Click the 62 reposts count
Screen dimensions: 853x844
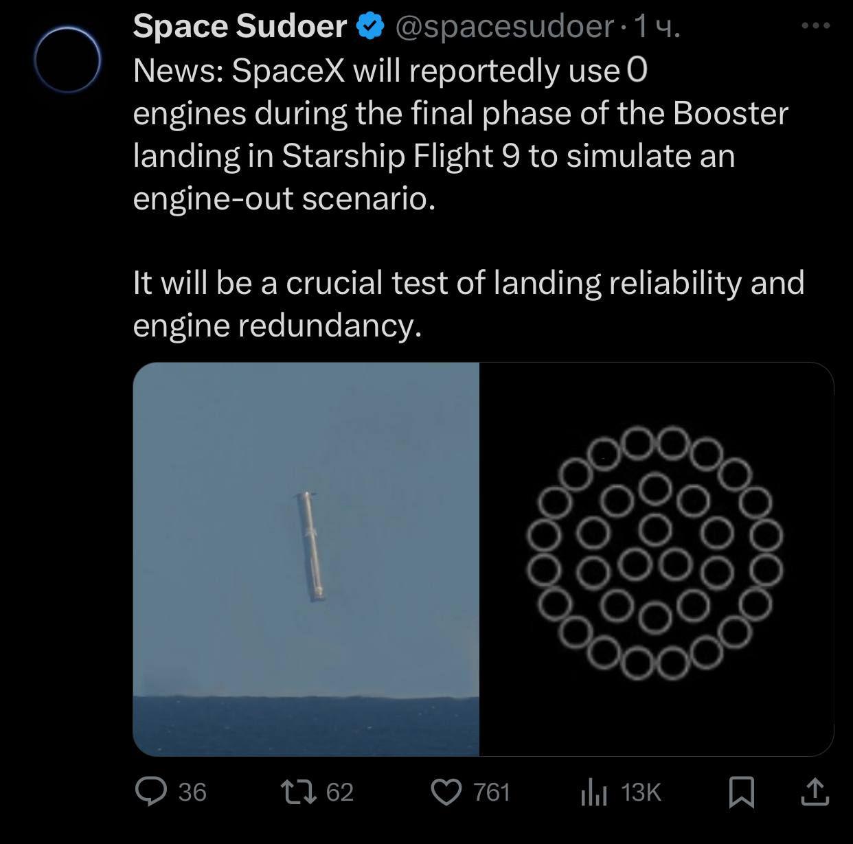(x=339, y=792)
